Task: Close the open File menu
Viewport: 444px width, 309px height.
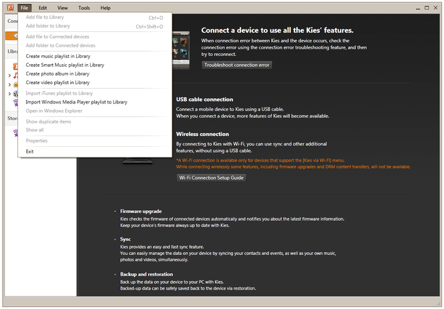Action: click(24, 8)
